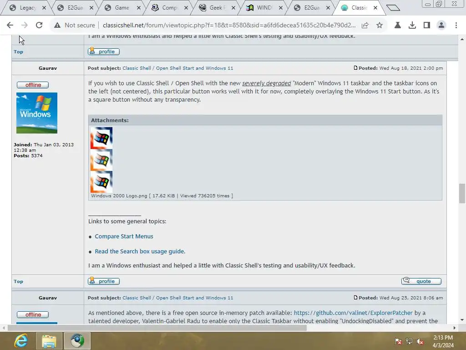The width and height of the screenshot is (466, 350).
Task: Click the vertical scrollbar up arrow
Action: [462, 39]
